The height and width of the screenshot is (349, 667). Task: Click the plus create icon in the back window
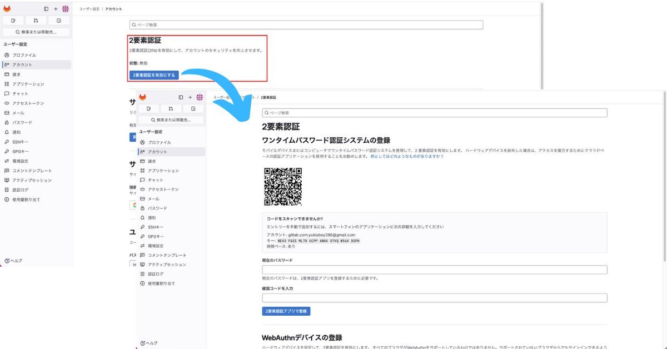[x=56, y=9]
